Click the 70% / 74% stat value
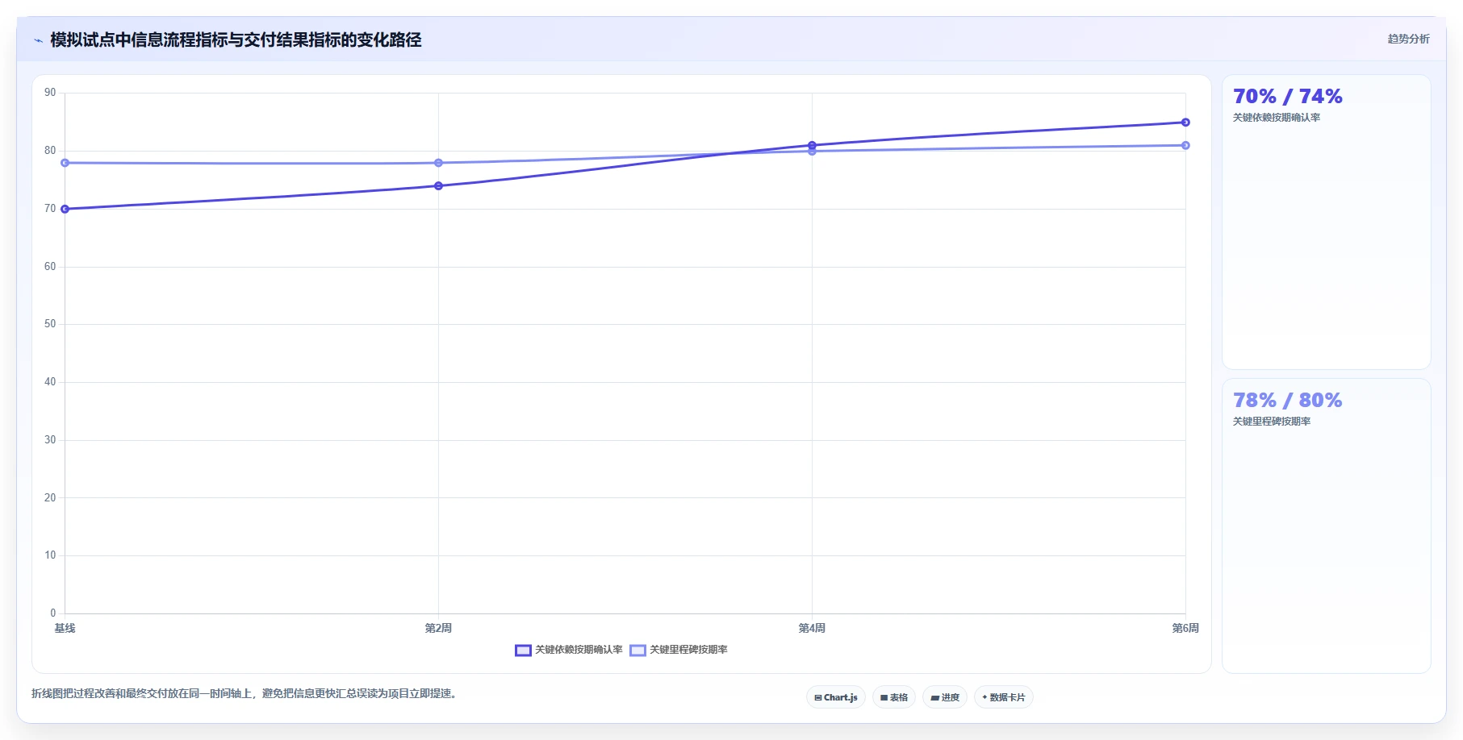Image resolution: width=1463 pixels, height=740 pixels. tap(1288, 97)
